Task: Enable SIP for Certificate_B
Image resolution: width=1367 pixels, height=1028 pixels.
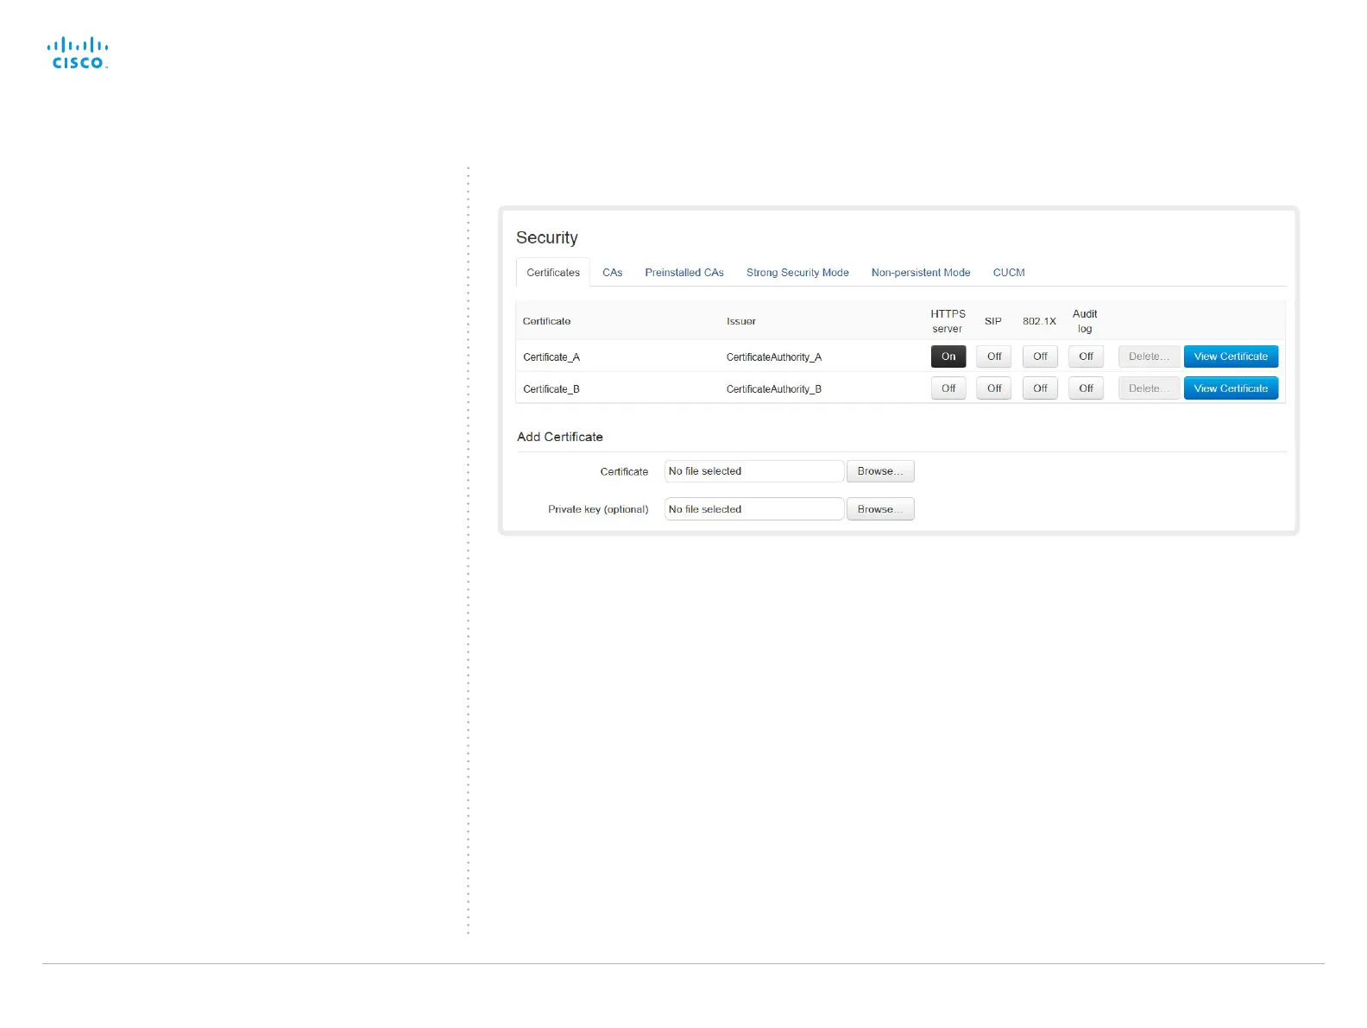Action: pyautogui.click(x=994, y=388)
